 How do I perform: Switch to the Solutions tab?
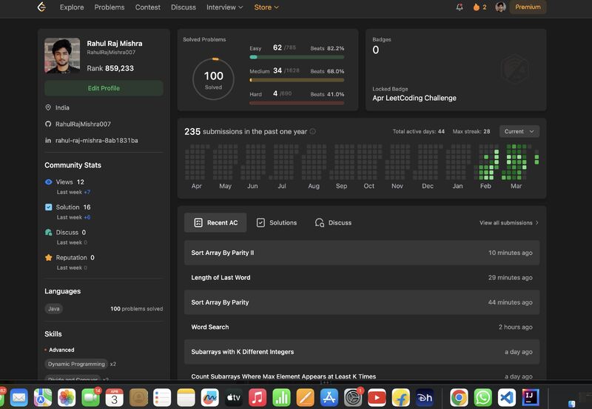(x=277, y=222)
